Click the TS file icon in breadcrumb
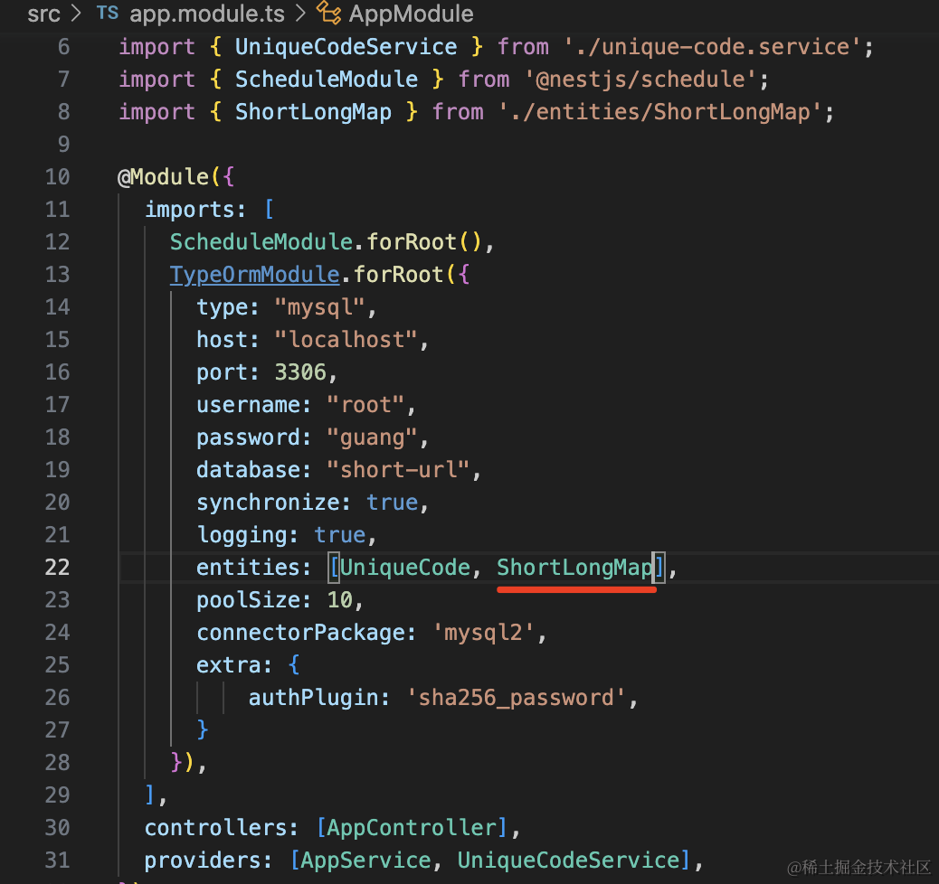The image size is (939, 884). pos(107,14)
